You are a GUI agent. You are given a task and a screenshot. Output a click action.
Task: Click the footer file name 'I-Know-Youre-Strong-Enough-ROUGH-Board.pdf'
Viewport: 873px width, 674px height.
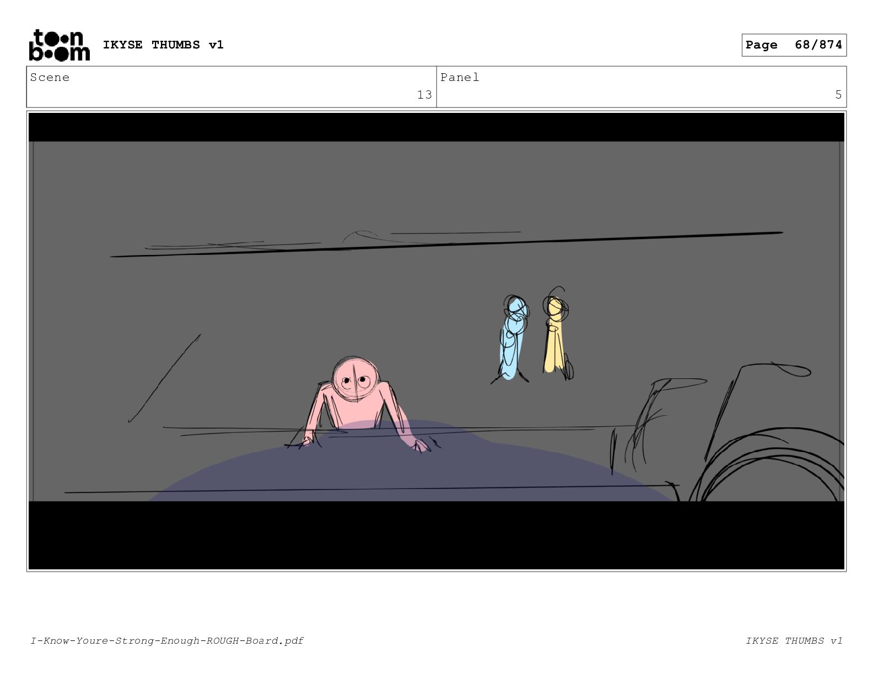click(x=167, y=640)
